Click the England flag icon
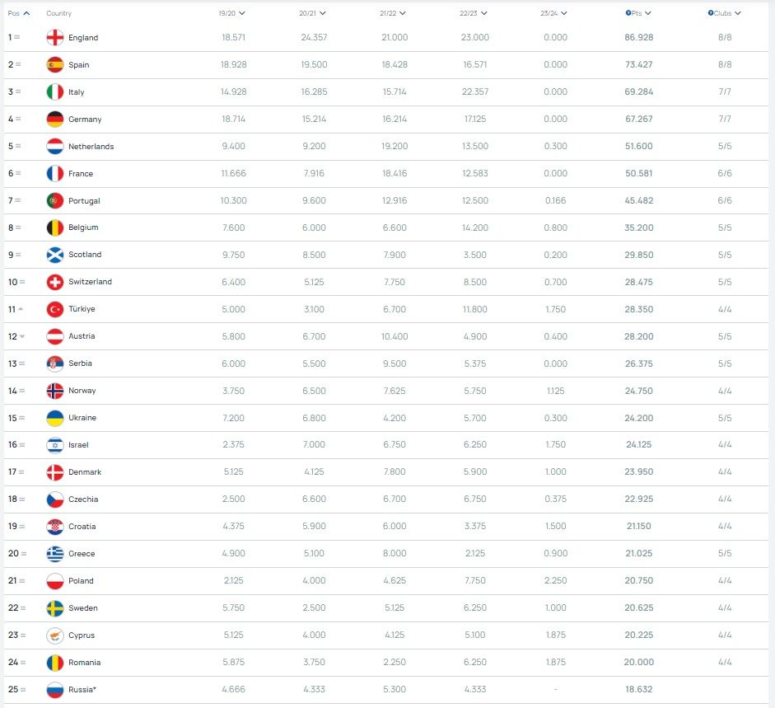775x708 pixels. tap(55, 38)
